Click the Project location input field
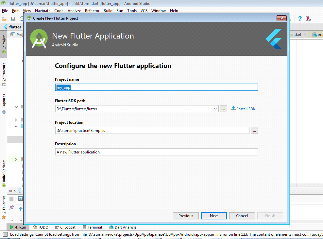Screen dimensions: 323x239 152,130
